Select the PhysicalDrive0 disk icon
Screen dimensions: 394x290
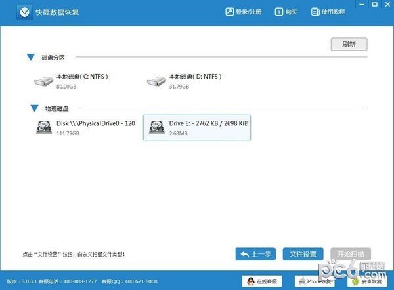click(x=45, y=127)
